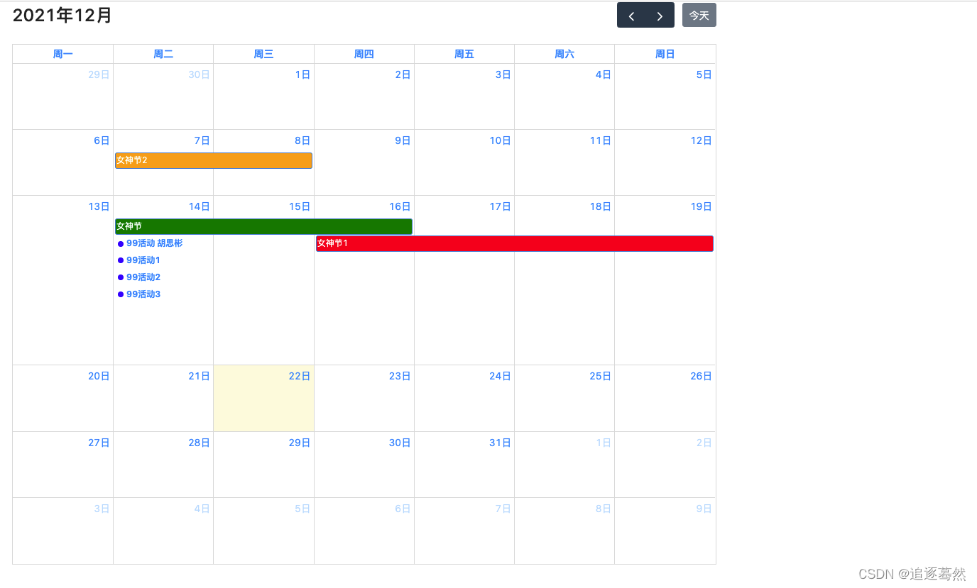Screen dimensions: 977x588
Task: Click the left arrow to view previous month
Action: click(632, 15)
